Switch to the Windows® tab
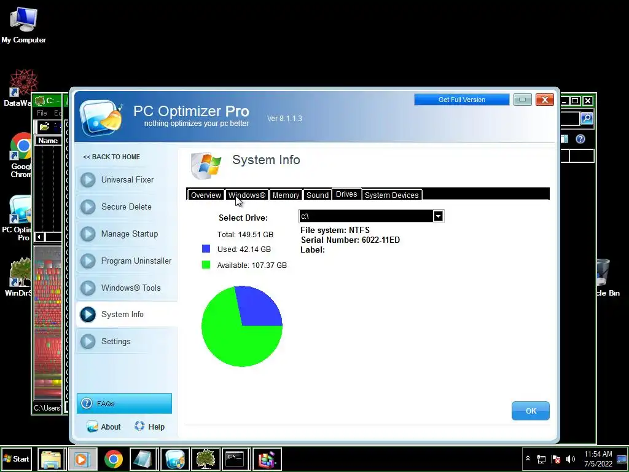This screenshot has width=629, height=472. coord(247,195)
